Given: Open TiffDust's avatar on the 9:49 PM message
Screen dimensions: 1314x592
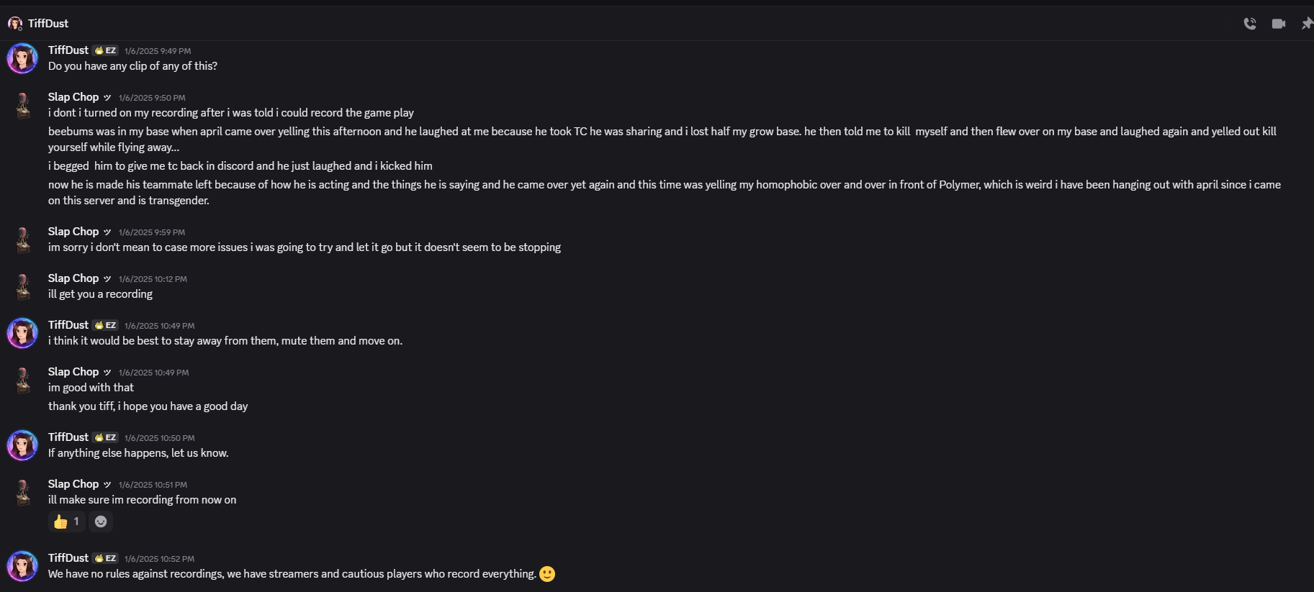Looking at the screenshot, I should 22,58.
